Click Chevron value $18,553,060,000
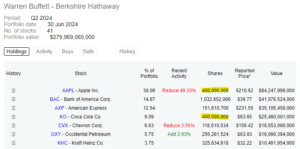Image resolution: width=300 pixels, height=149 pixels. pyautogui.click(x=277, y=126)
